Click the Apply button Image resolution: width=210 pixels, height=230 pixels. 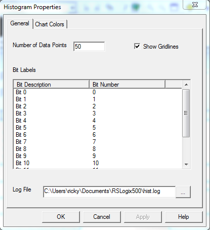pyautogui.click(x=143, y=217)
